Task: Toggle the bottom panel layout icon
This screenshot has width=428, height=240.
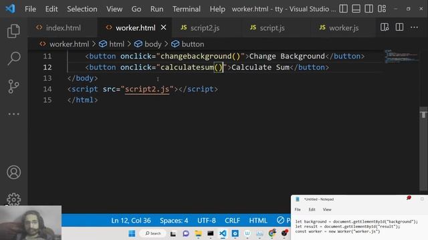Action: pos(356,9)
